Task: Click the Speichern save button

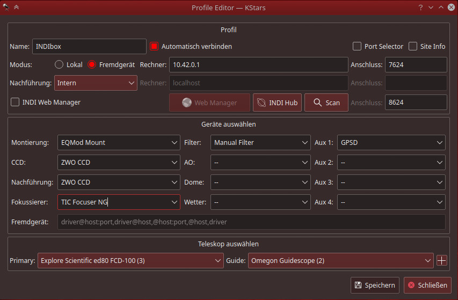Action: [x=375, y=286]
